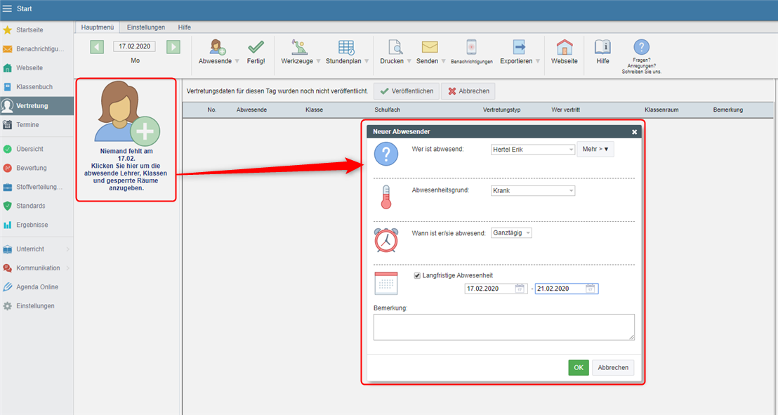Click the Veröffentlichen button
Viewport: 778px width, 415px height.
[407, 91]
